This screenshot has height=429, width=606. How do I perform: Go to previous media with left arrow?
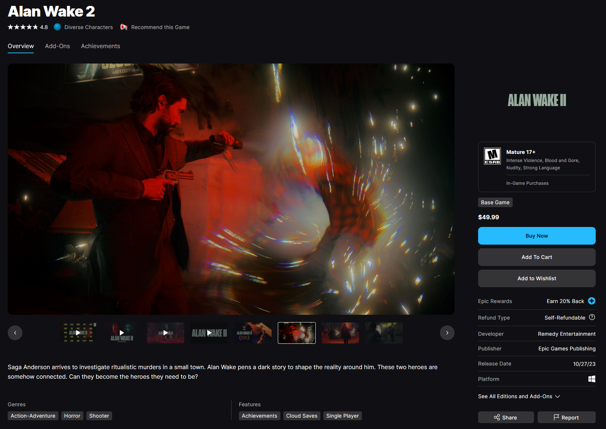point(15,333)
